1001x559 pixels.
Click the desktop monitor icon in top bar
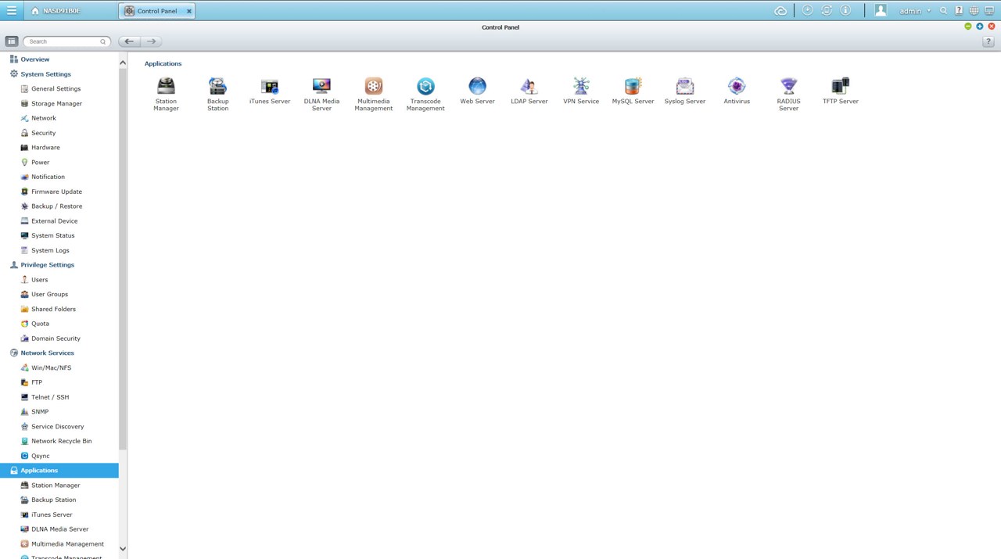(989, 11)
